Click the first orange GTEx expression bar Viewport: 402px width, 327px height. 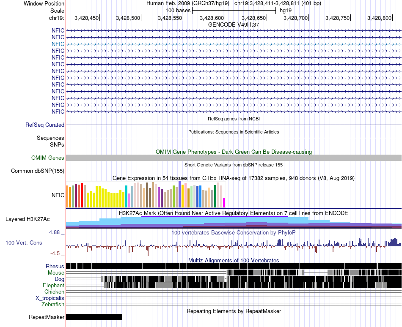coord(67,196)
